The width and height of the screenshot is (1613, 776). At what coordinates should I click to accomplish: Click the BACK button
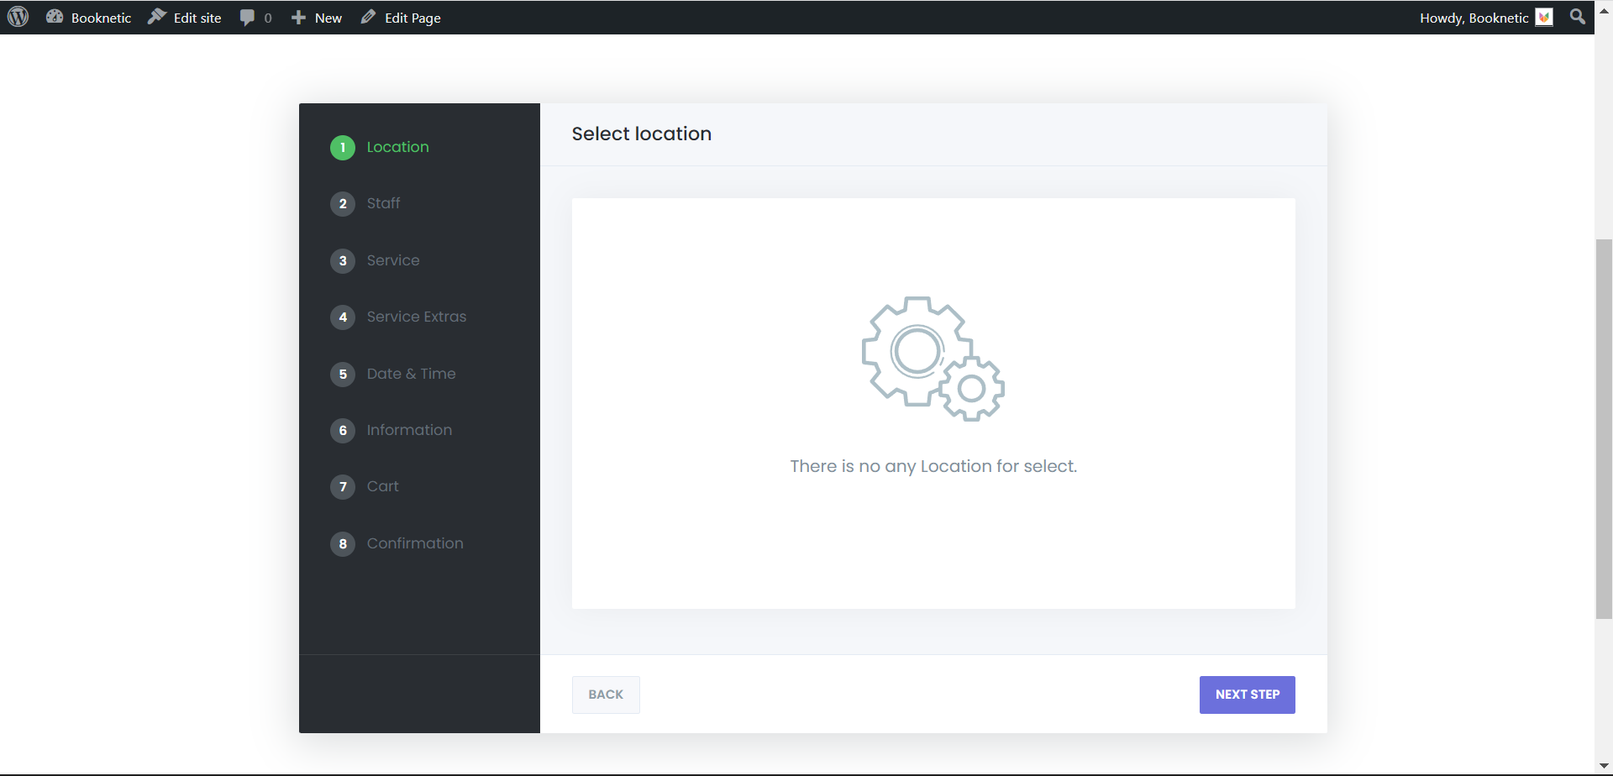coord(606,695)
